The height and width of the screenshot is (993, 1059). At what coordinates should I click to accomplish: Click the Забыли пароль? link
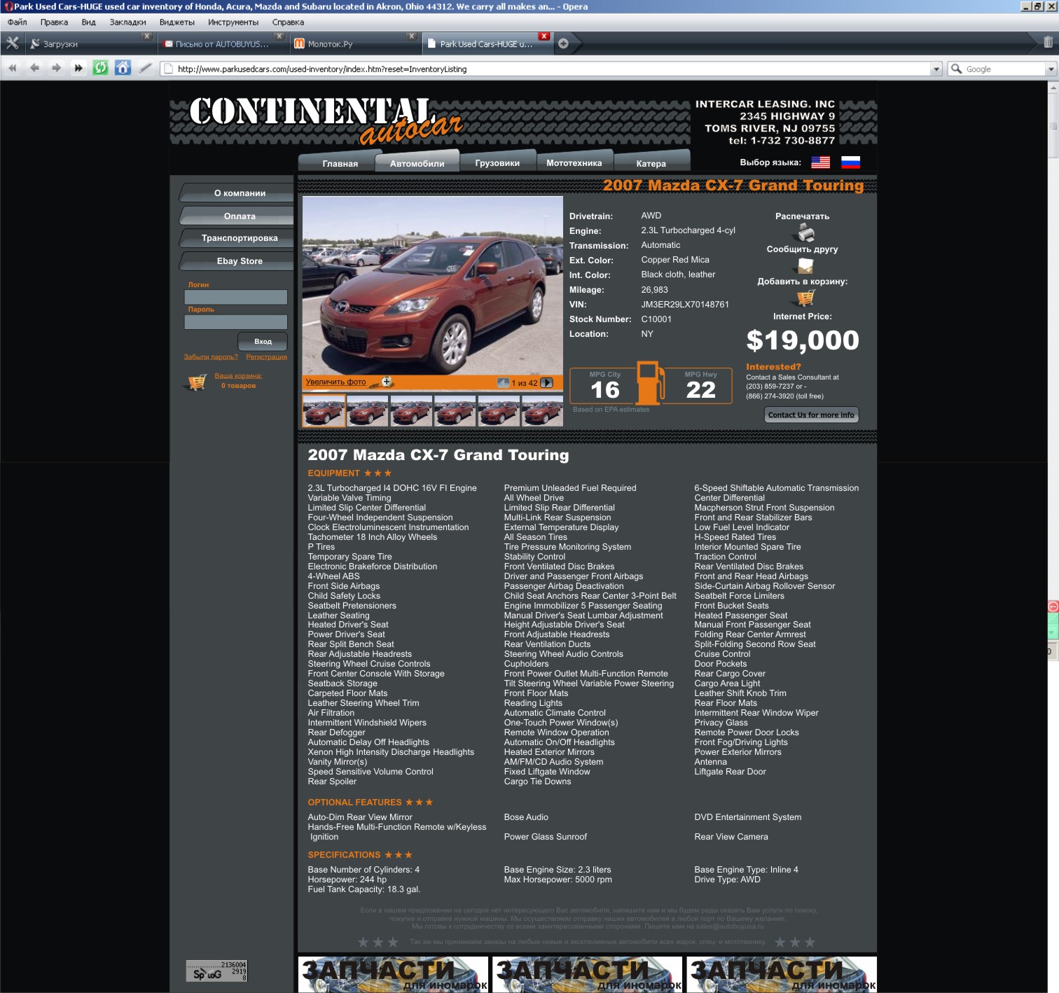tap(211, 357)
